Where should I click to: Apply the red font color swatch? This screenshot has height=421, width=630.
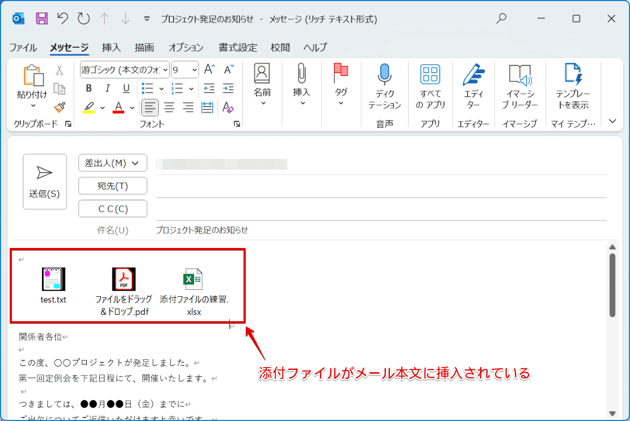[x=119, y=107]
